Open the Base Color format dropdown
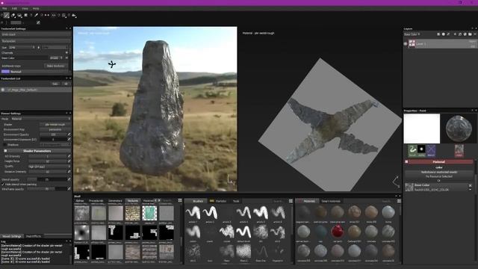Image resolution: width=478 pixels, height=269 pixels. click(x=57, y=58)
